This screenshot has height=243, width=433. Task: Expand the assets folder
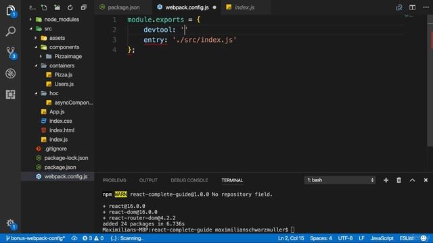[x=36, y=38]
